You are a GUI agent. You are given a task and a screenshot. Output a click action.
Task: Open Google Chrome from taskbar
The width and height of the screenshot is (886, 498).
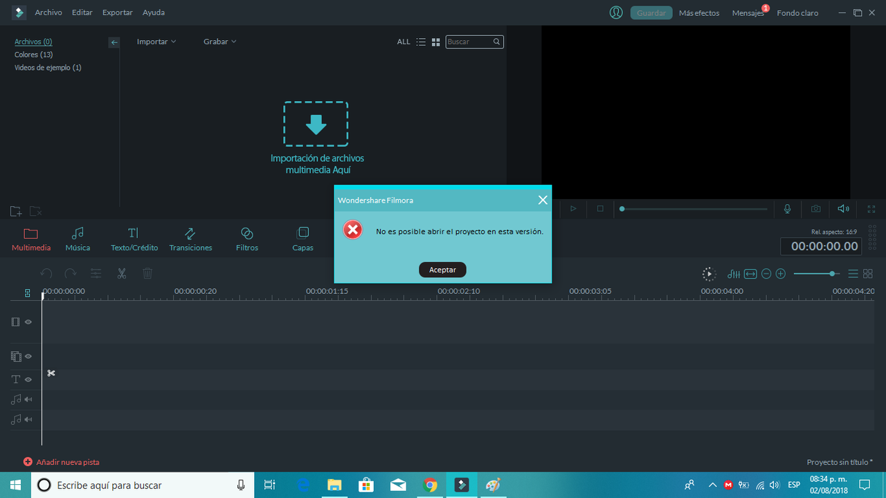pyautogui.click(x=431, y=485)
